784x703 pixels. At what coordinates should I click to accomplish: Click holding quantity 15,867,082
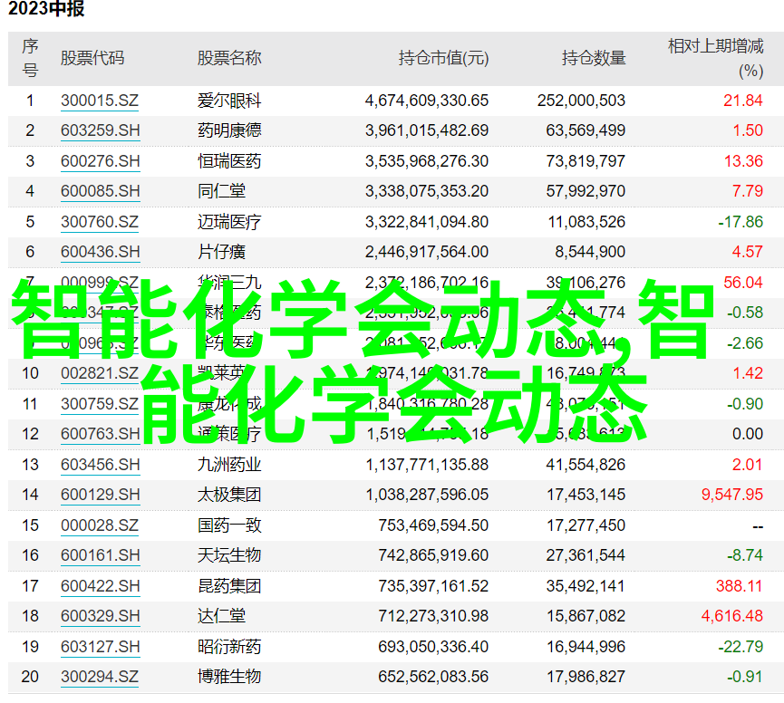point(586,616)
